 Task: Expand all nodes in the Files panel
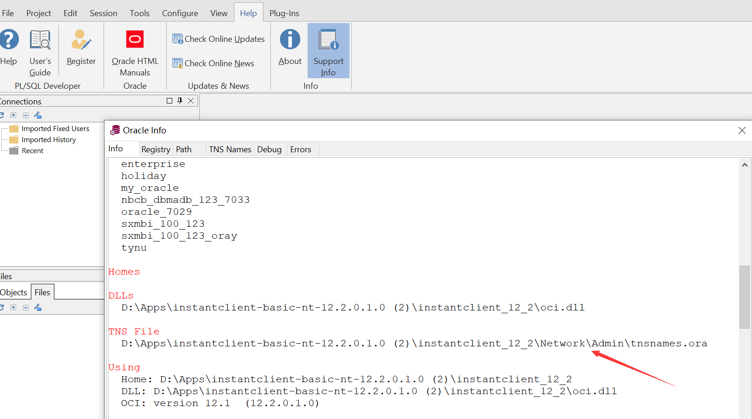pyautogui.click(x=13, y=307)
